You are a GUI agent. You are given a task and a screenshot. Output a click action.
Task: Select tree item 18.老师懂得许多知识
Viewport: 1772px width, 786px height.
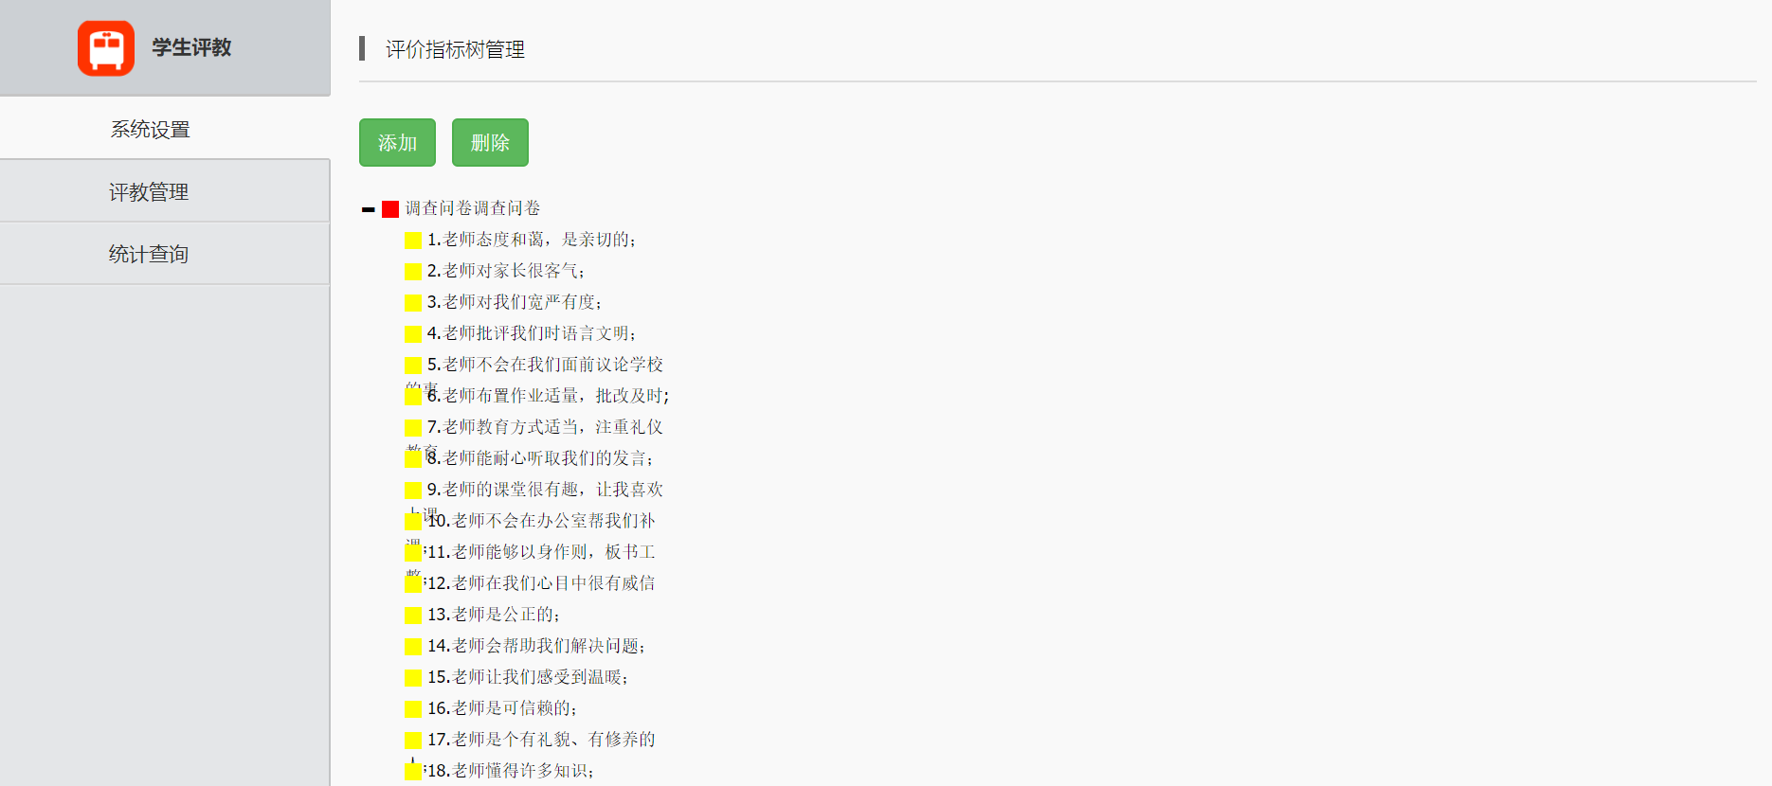pos(510,771)
